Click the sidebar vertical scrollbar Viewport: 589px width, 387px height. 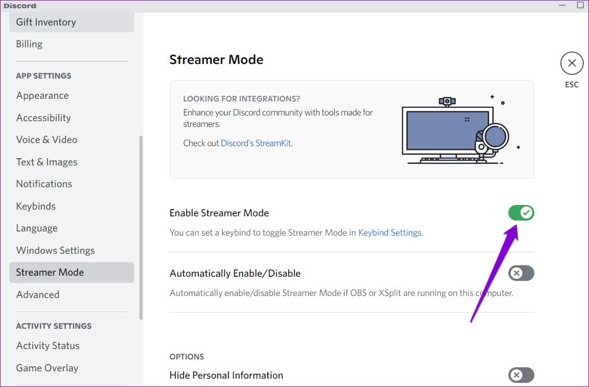[141, 228]
